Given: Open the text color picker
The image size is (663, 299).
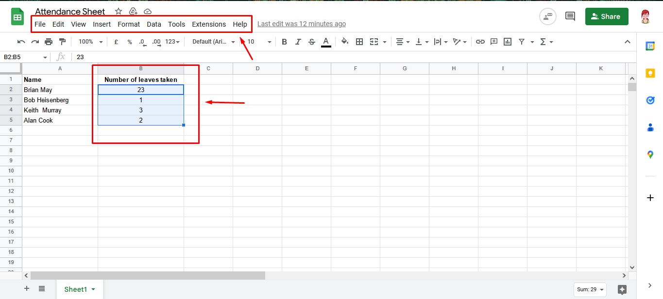Looking at the screenshot, I should tap(326, 42).
